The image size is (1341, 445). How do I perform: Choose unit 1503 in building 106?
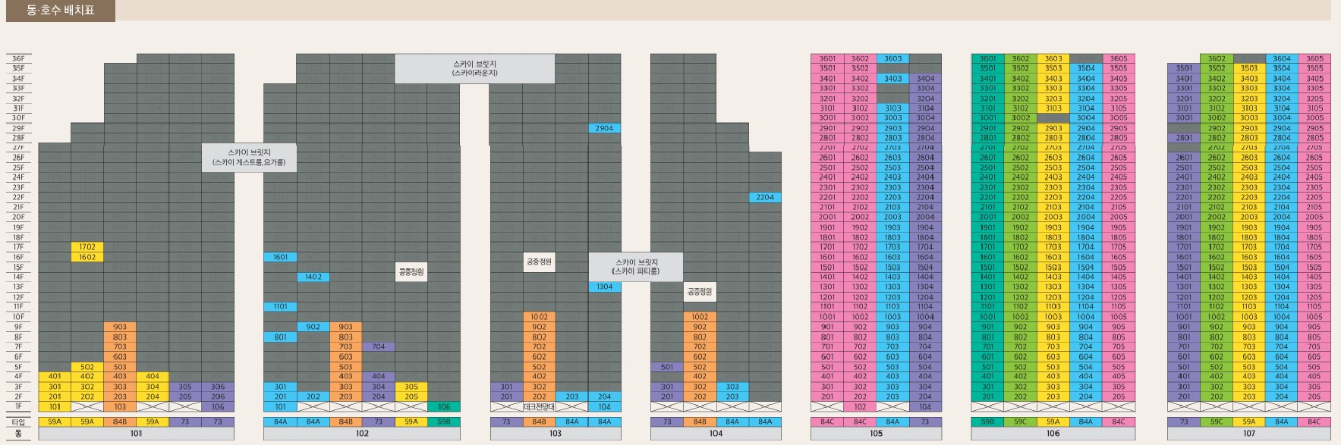coord(1053,267)
